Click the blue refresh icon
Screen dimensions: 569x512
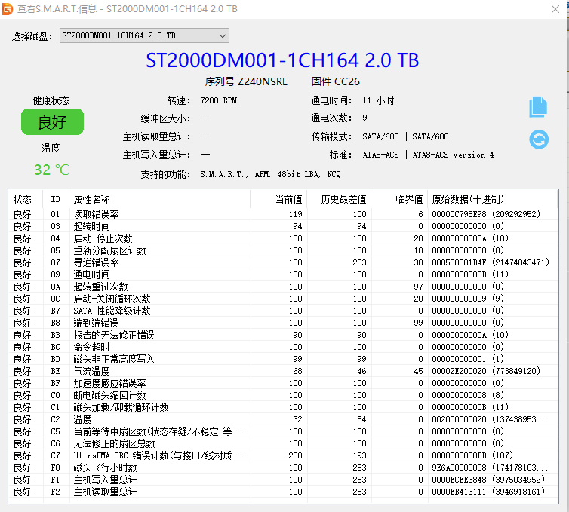click(x=539, y=139)
